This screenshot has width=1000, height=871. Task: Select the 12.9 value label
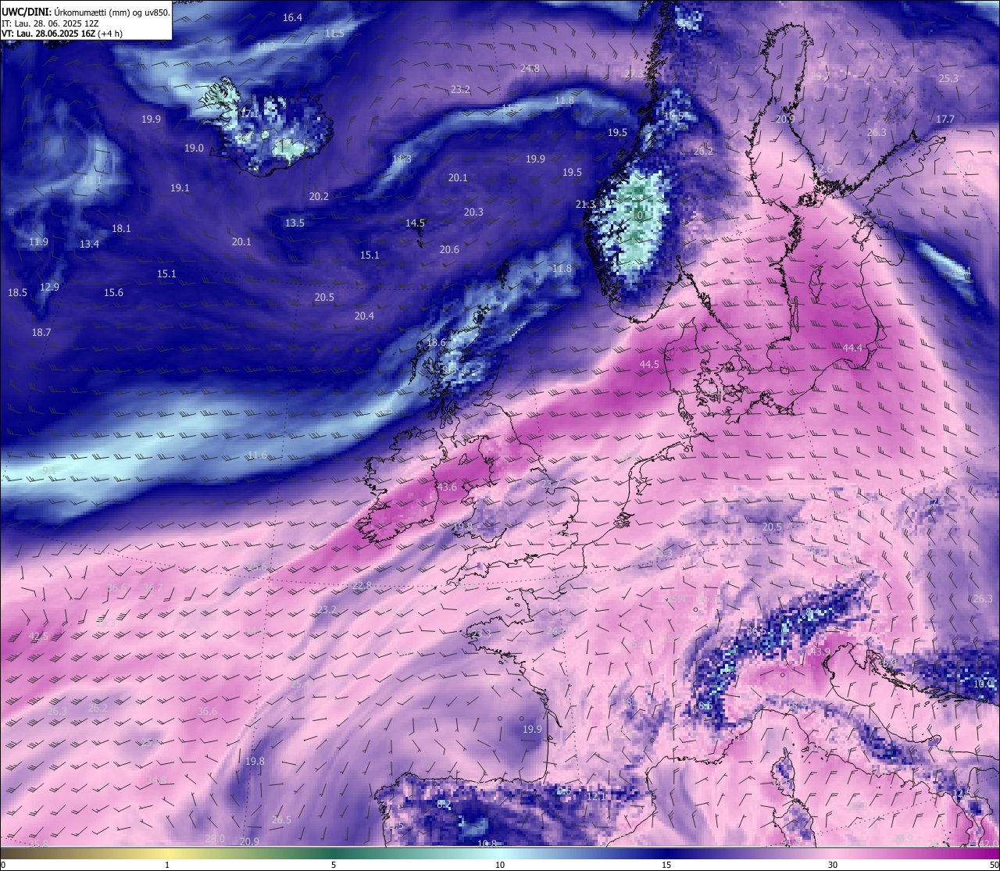pos(49,287)
